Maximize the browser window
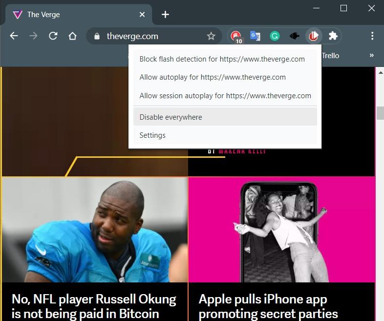The height and width of the screenshot is (321, 384). (343, 8)
